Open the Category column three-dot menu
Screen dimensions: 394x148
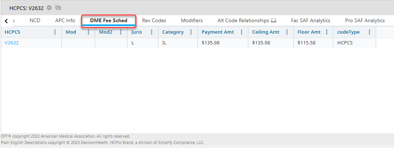pos(191,32)
